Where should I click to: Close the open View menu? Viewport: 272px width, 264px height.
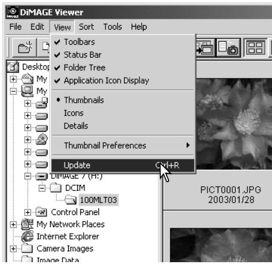point(62,27)
